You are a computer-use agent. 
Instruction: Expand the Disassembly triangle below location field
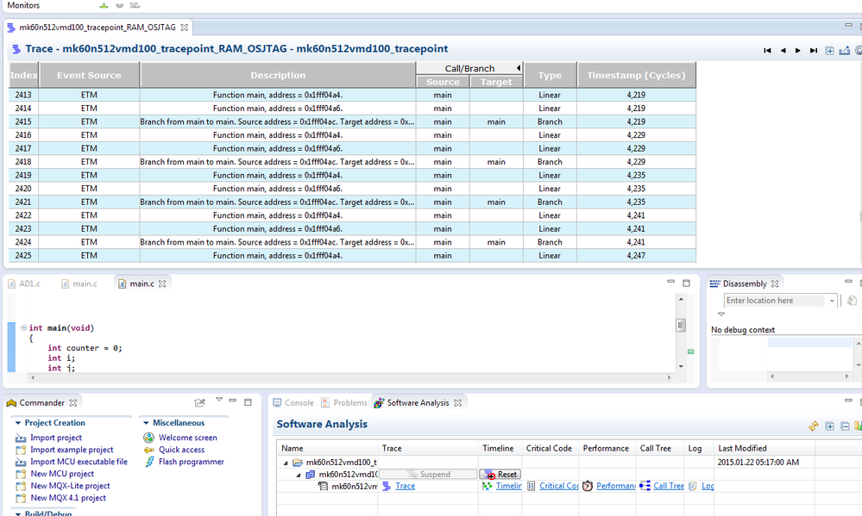point(721,314)
